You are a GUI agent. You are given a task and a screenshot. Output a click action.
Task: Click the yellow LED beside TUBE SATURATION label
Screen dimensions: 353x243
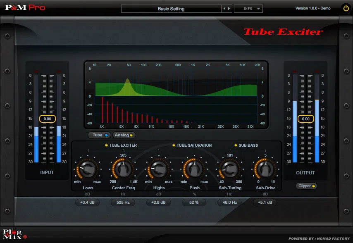pyautogui.click(x=174, y=145)
